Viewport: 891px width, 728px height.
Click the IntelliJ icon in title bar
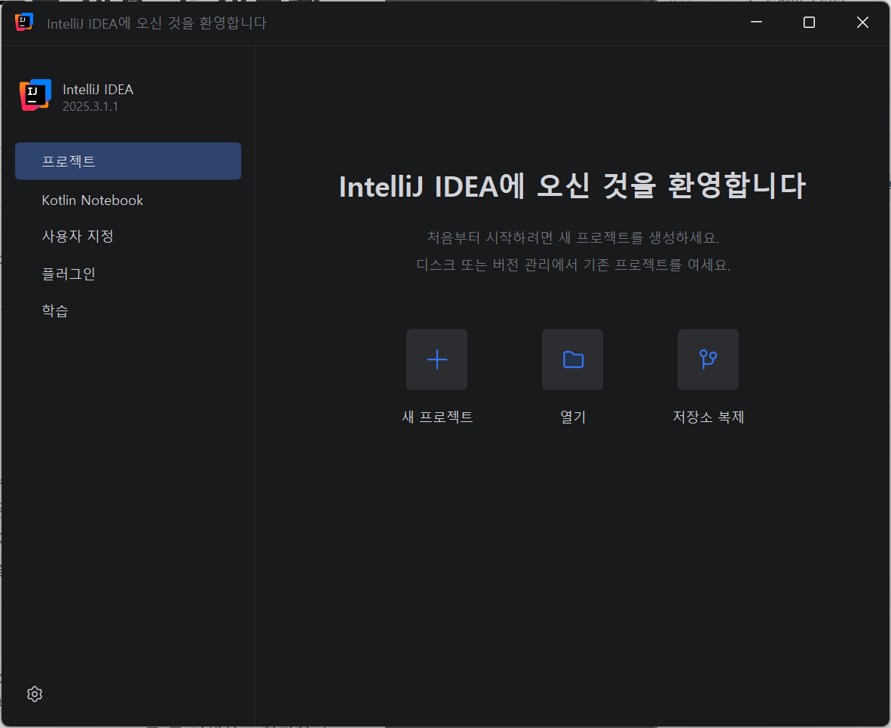24,23
